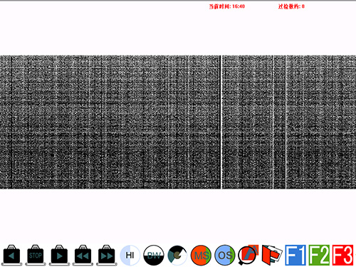Image resolution: width=356 pixels, height=267 pixels.
Task: Select middle scan segment between white dividers
Action: (253, 122)
